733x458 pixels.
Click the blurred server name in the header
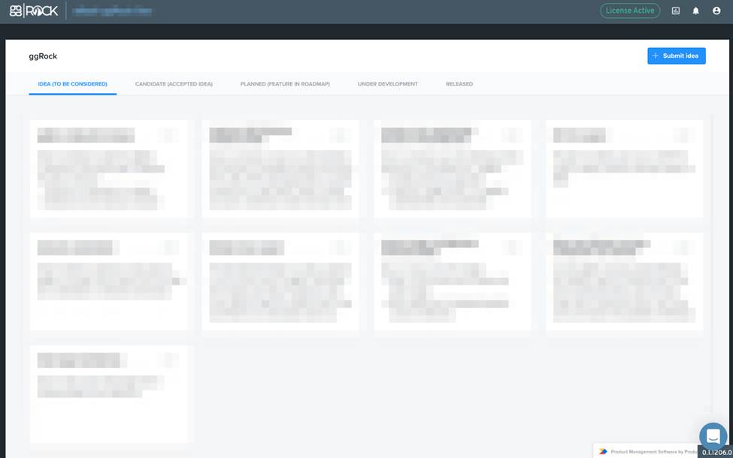coord(113,11)
